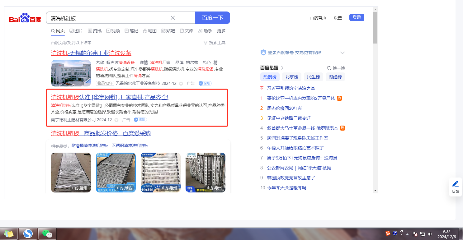
Task: Clear the search box with the X icon
Action: tap(173, 18)
